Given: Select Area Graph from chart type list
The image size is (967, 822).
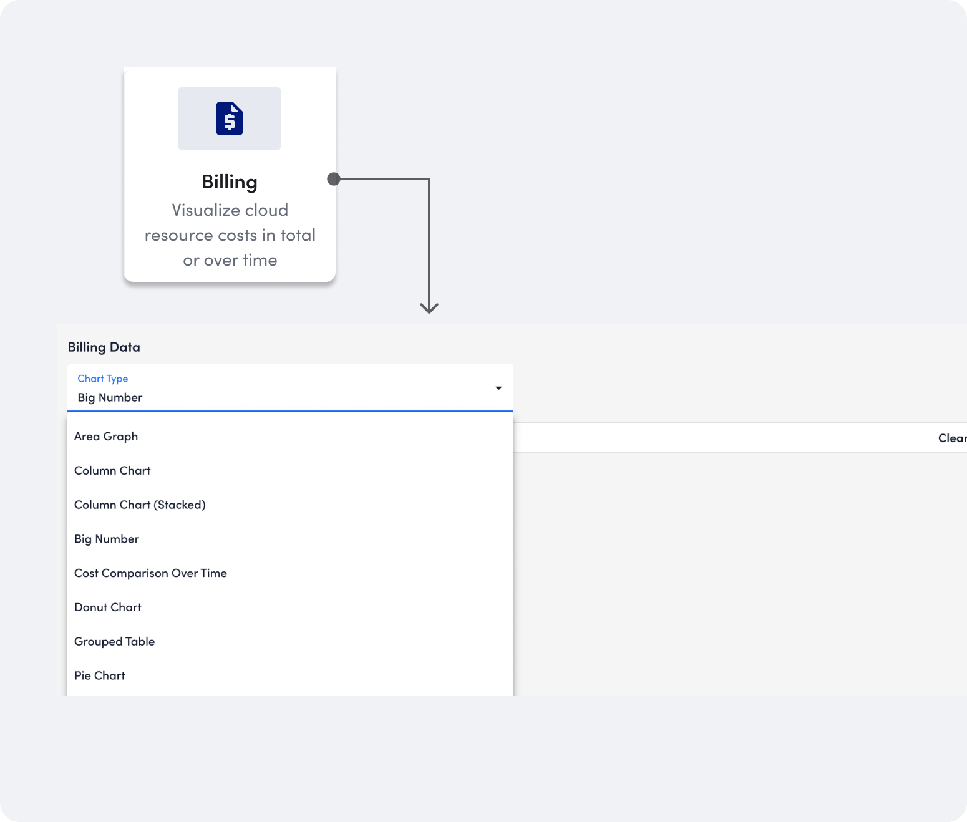Looking at the screenshot, I should tap(290, 437).
